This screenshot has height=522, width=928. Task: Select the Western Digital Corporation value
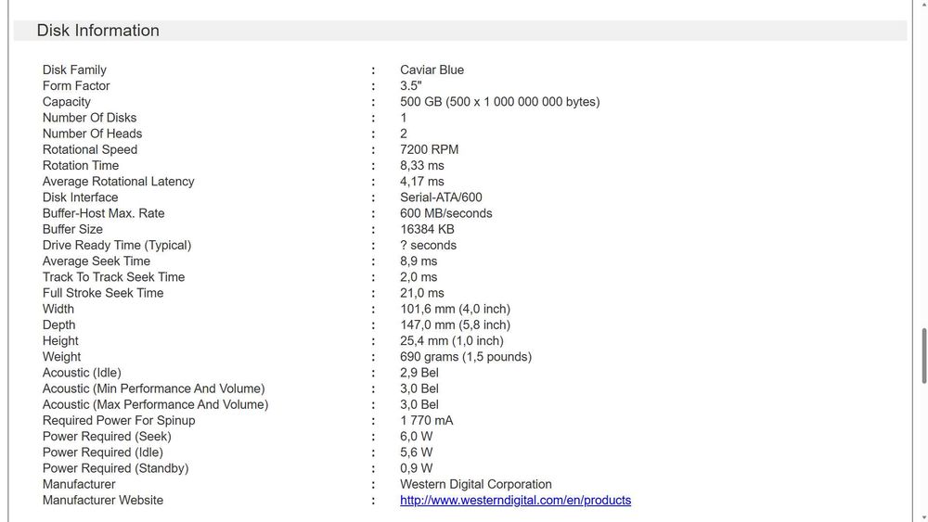coord(476,485)
